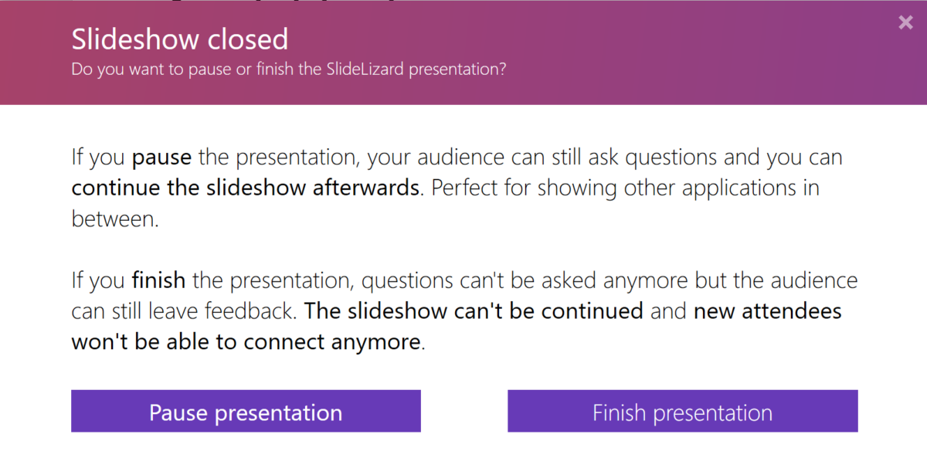Click the X icon to dismiss the dialog

[x=905, y=22]
